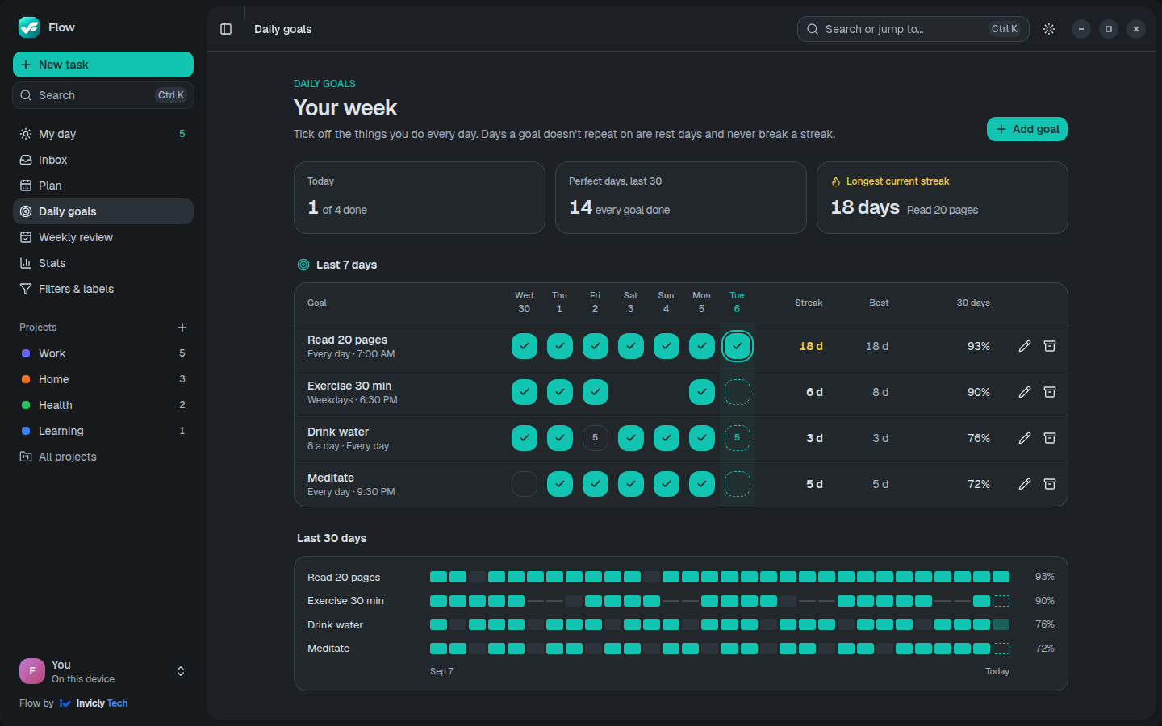This screenshot has width=1162, height=726.
Task: Increment Drink water count for Tuesday
Action: point(738,438)
